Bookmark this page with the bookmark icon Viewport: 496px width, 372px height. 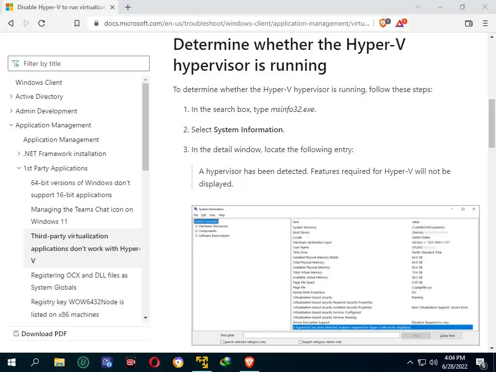click(77, 23)
